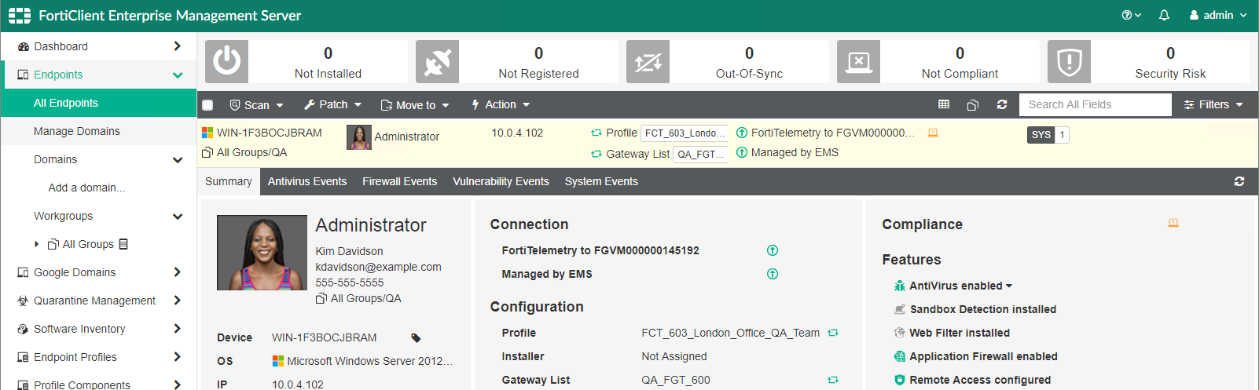The height and width of the screenshot is (390, 1259).
Task: Open the Vulnerability Events tab
Action: (501, 181)
